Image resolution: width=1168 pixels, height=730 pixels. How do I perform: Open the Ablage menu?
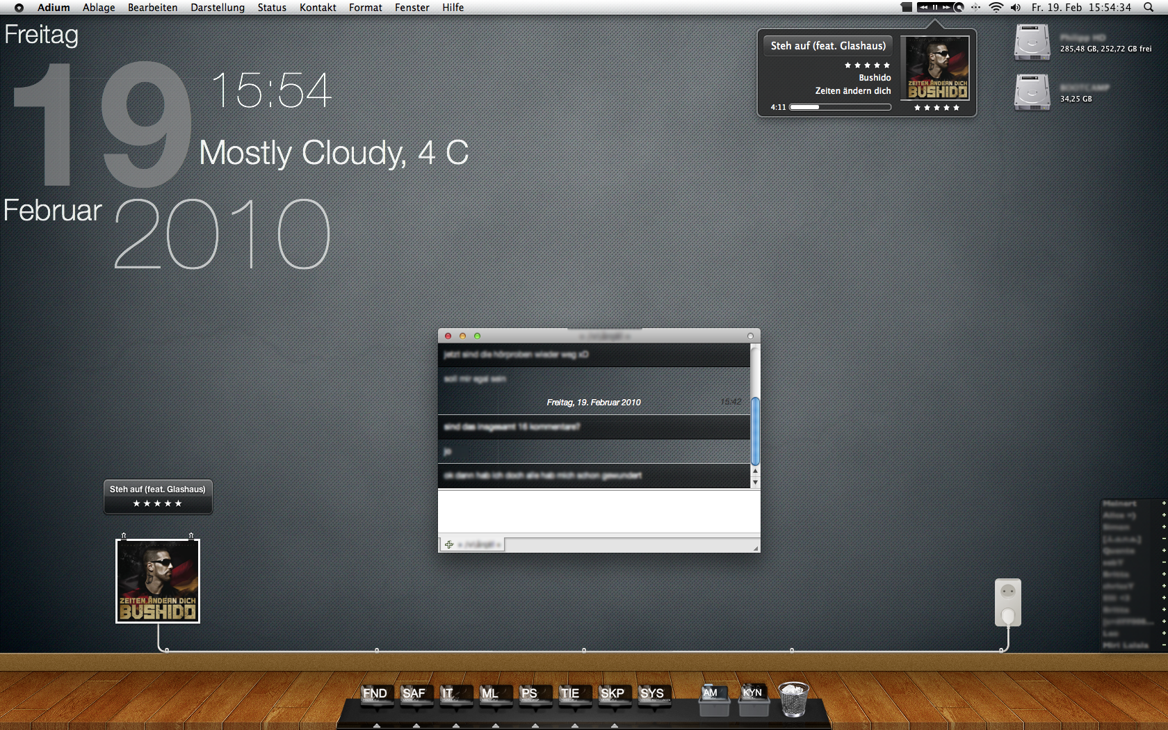tap(99, 8)
